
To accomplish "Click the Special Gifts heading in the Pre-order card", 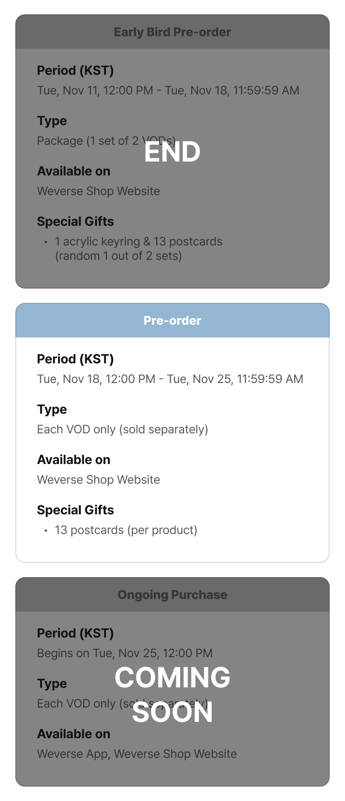I will point(75,510).
